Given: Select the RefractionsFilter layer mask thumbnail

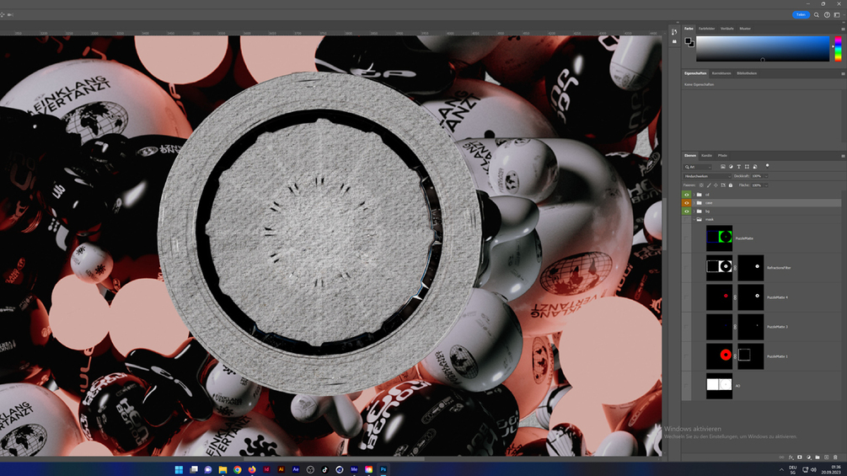Looking at the screenshot, I should [x=751, y=268].
